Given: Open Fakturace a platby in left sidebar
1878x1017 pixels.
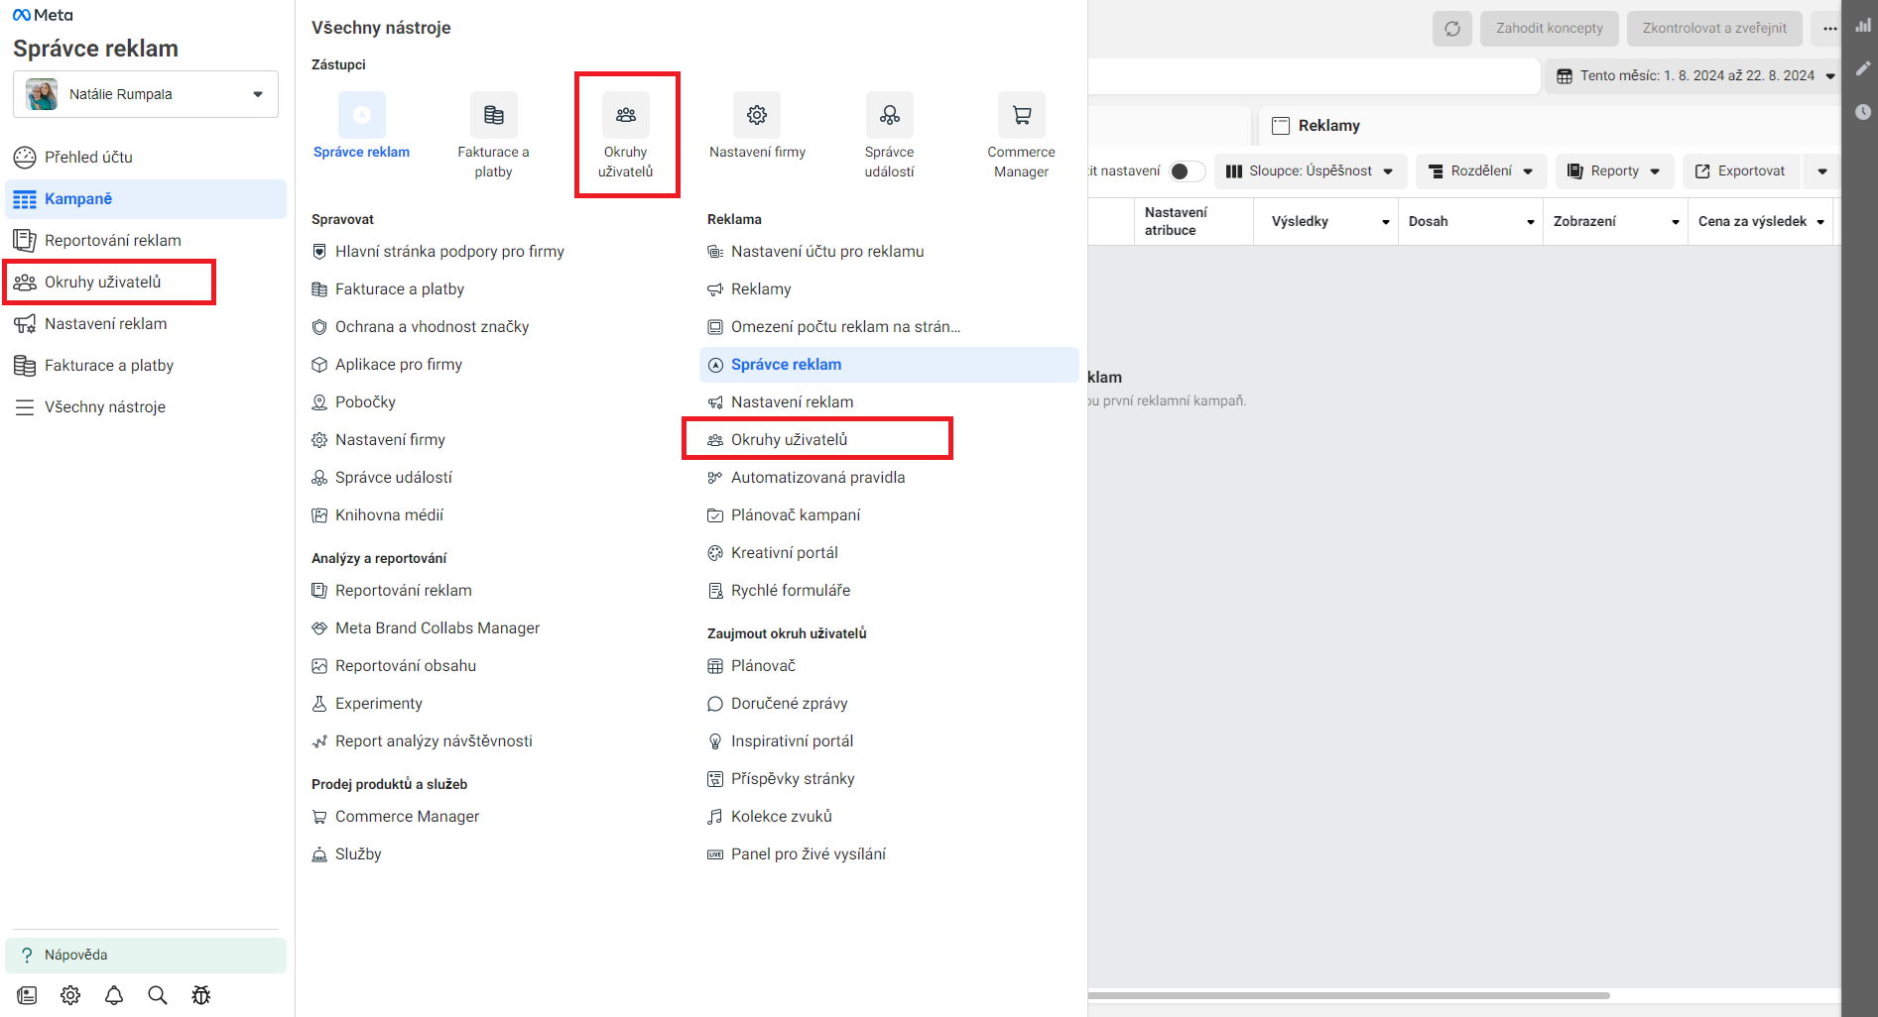Looking at the screenshot, I should coord(146,365).
